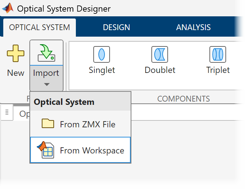Open the DESIGN tab
This screenshot has width=245, height=189.
pyautogui.click(x=117, y=28)
